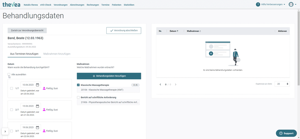Screen dimensions: 300x139
Task: Go to next results page arrow
Action: pos(176,84)
